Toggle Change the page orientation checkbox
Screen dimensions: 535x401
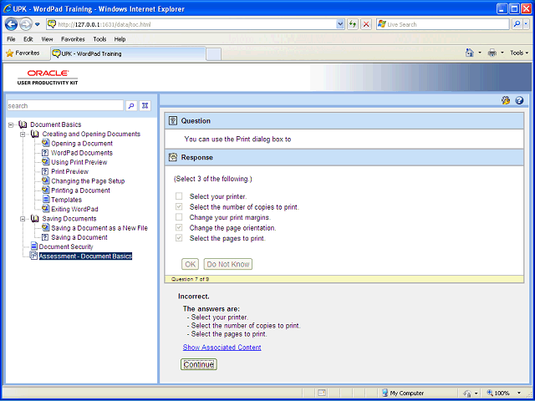179,227
